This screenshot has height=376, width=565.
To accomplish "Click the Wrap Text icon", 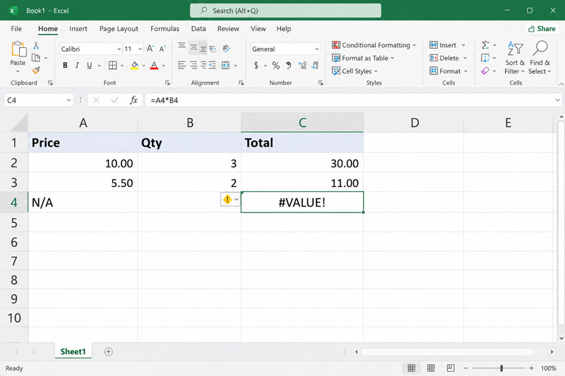I will (x=213, y=49).
